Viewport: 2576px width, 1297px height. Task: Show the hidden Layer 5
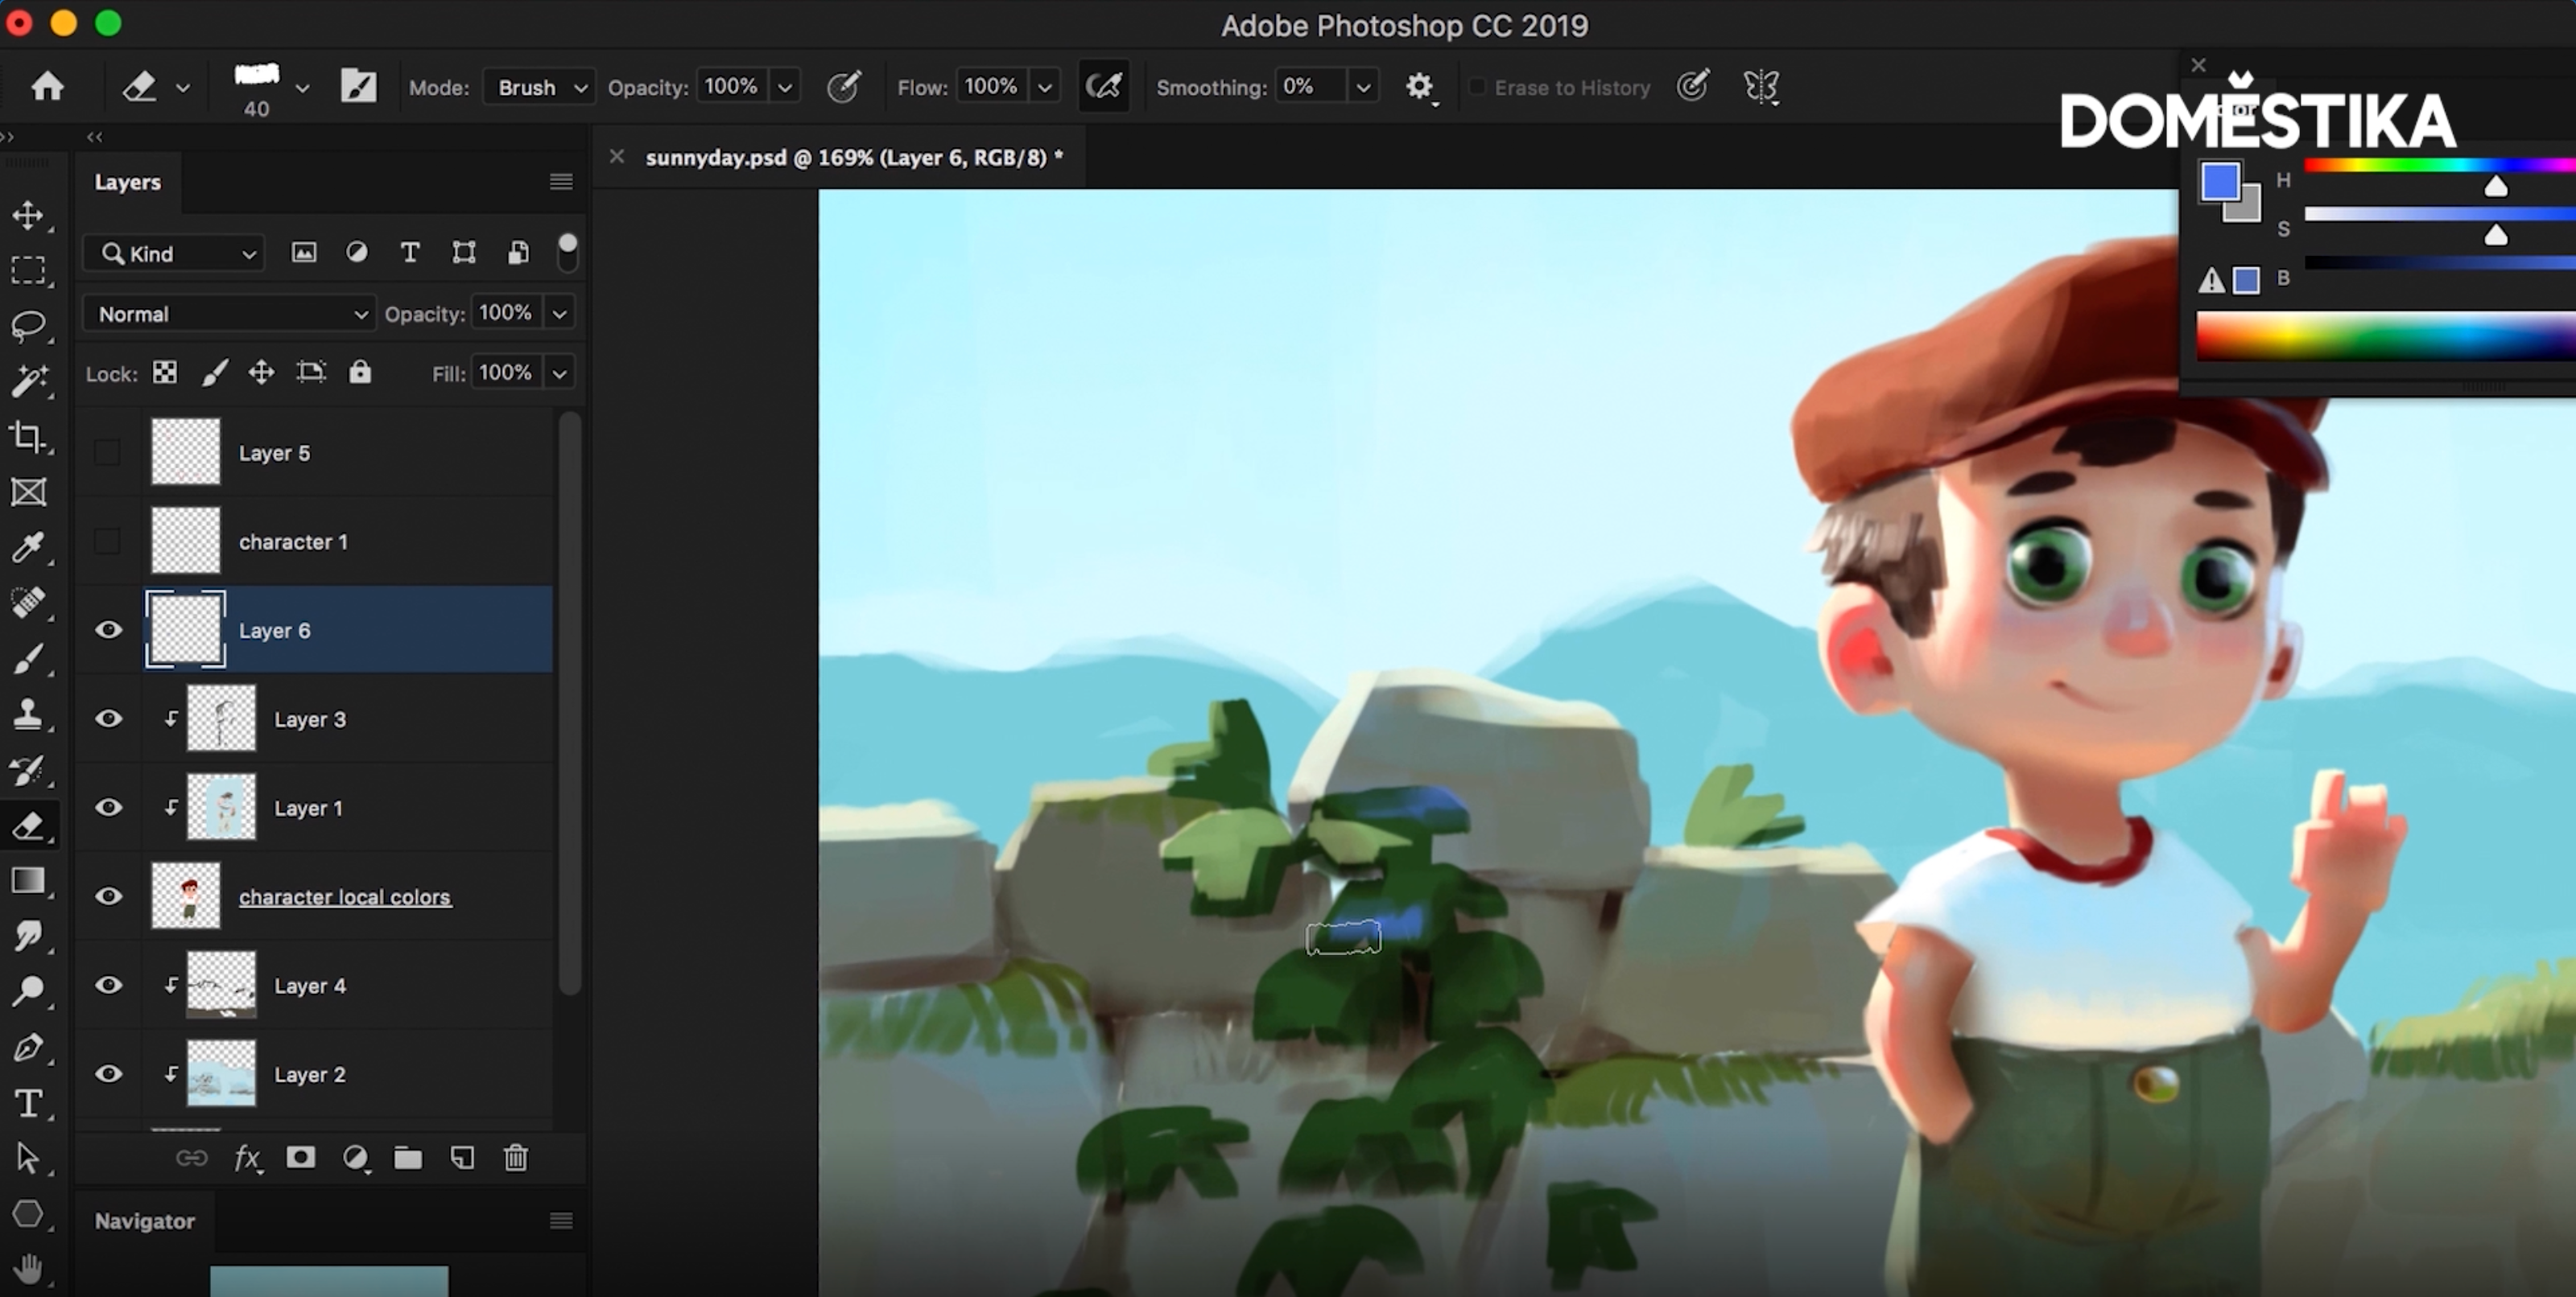pos(107,453)
